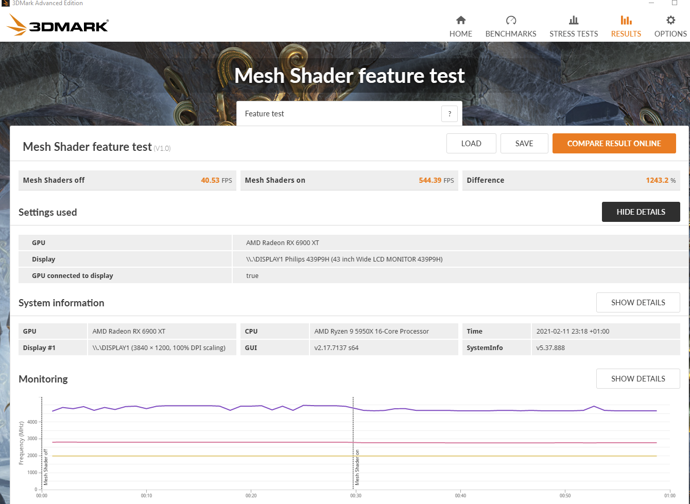Click the 3DMark logo
690x504 pixels.
pyautogui.click(x=58, y=25)
